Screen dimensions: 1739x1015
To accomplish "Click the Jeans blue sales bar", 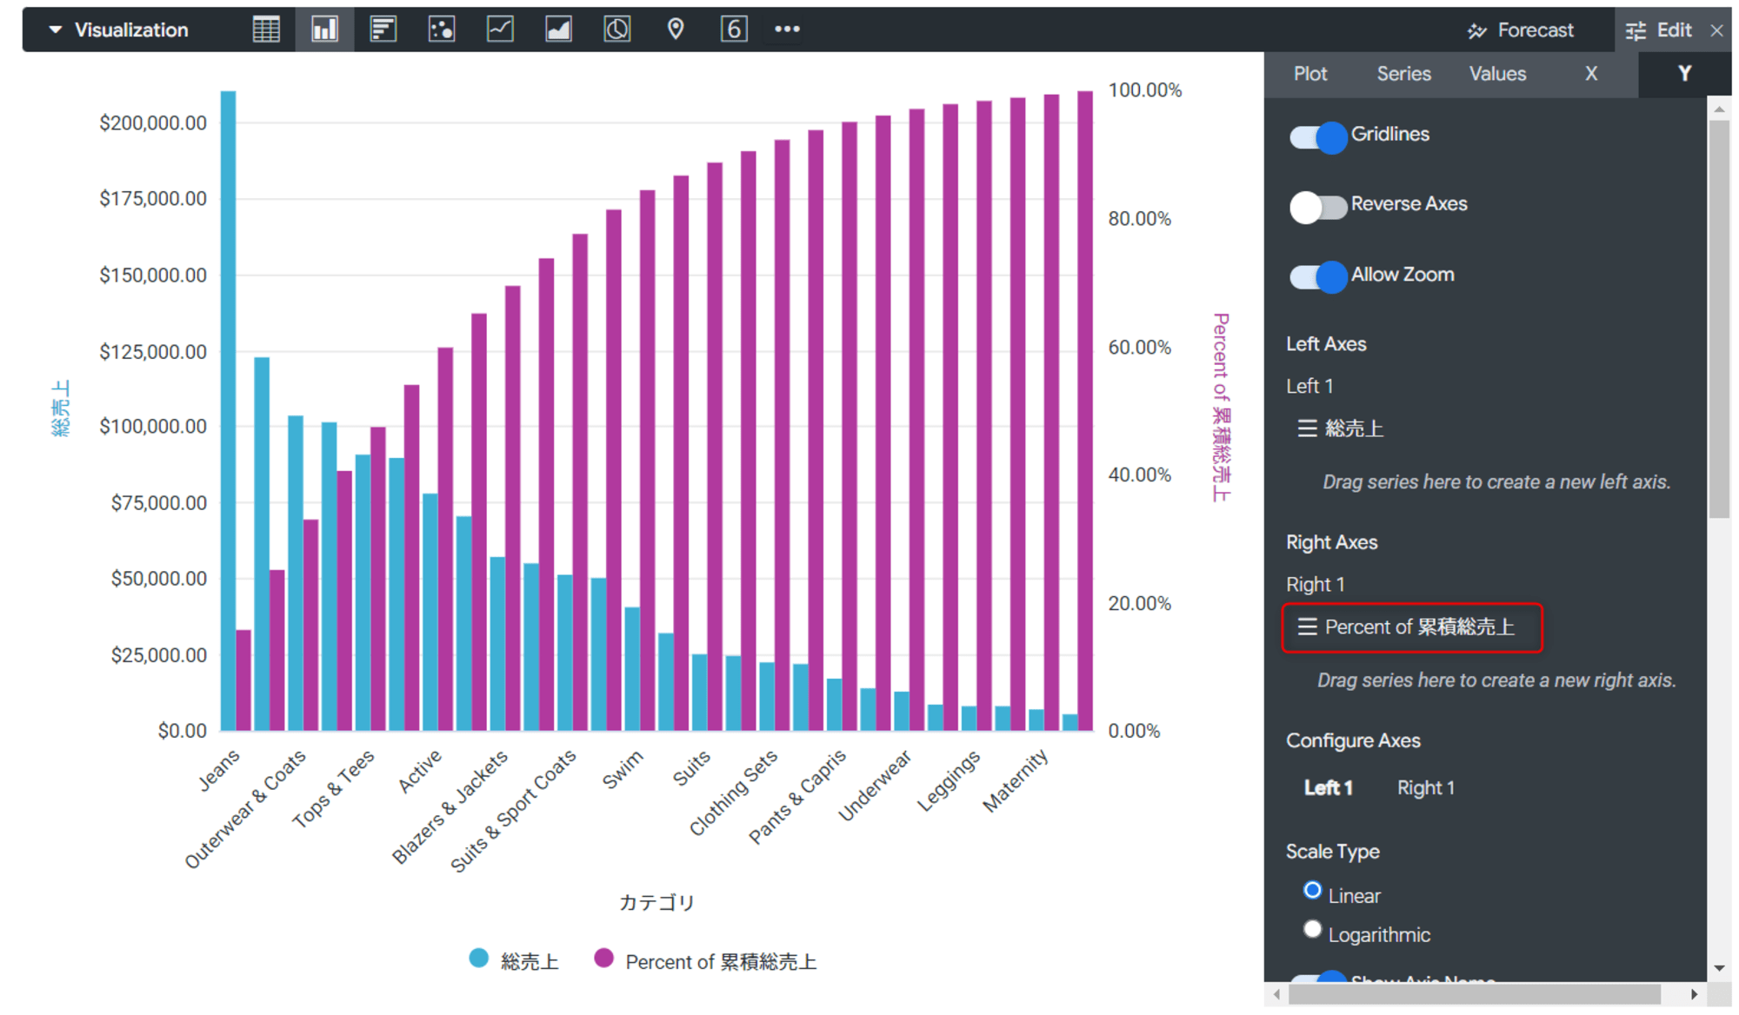I will coord(228,410).
